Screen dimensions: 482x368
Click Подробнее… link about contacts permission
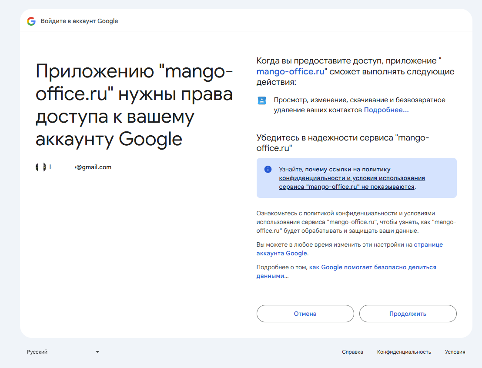pyautogui.click(x=386, y=110)
